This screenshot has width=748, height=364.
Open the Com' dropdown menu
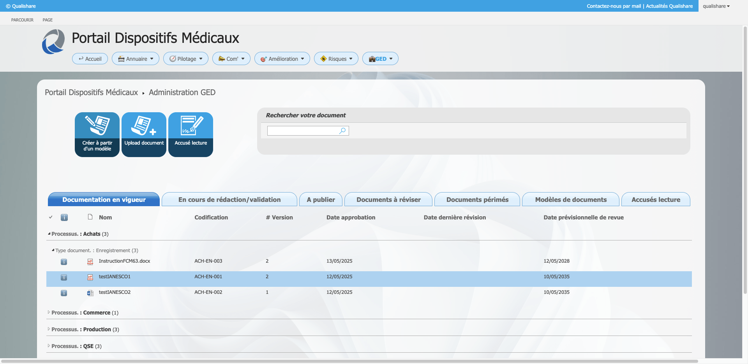[231, 58]
